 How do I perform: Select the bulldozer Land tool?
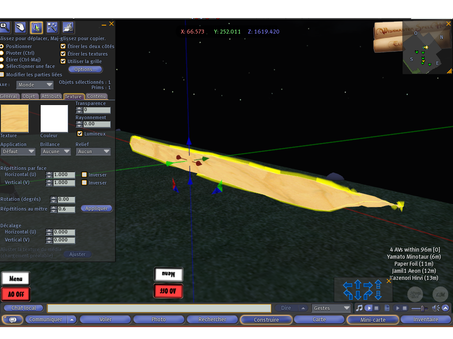point(68,27)
